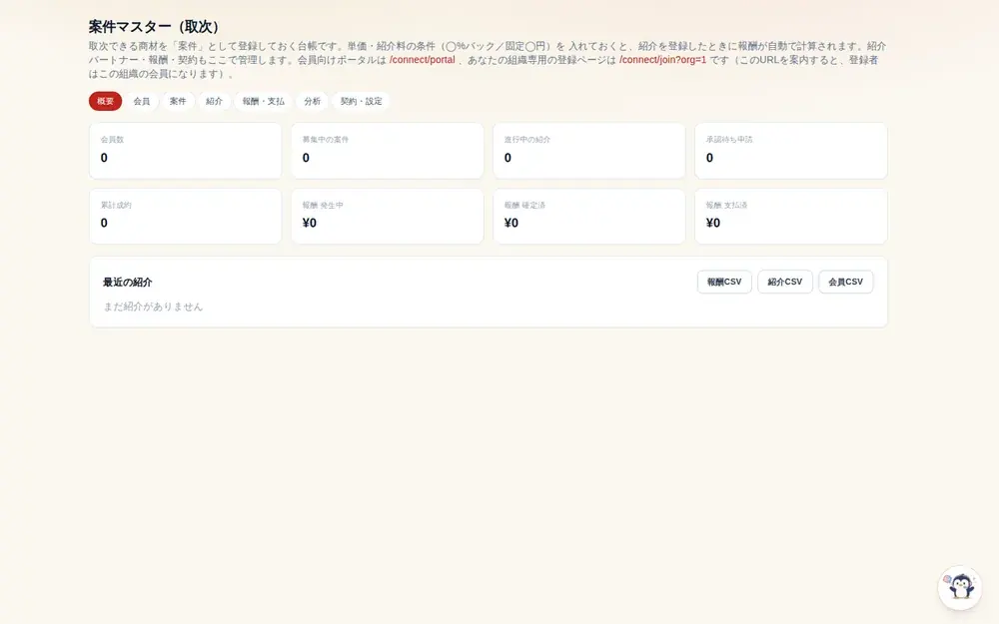999x624 pixels.
Task: Download the 報酬CSV file
Action: [724, 282]
